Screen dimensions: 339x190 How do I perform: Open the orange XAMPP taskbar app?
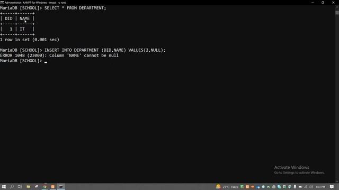tap(53, 186)
